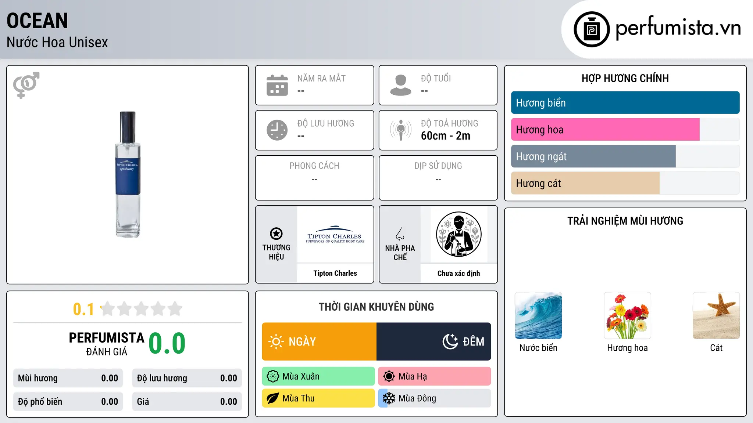This screenshot has height=423, width=753.
Task: Click the Nước biển note label
Action: 538,348
